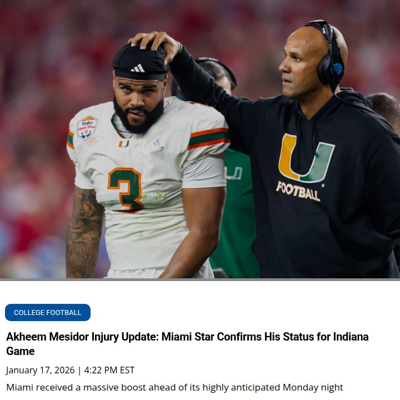Click the FOOTBALL wordmark on the black hoodie

(298, 191)
